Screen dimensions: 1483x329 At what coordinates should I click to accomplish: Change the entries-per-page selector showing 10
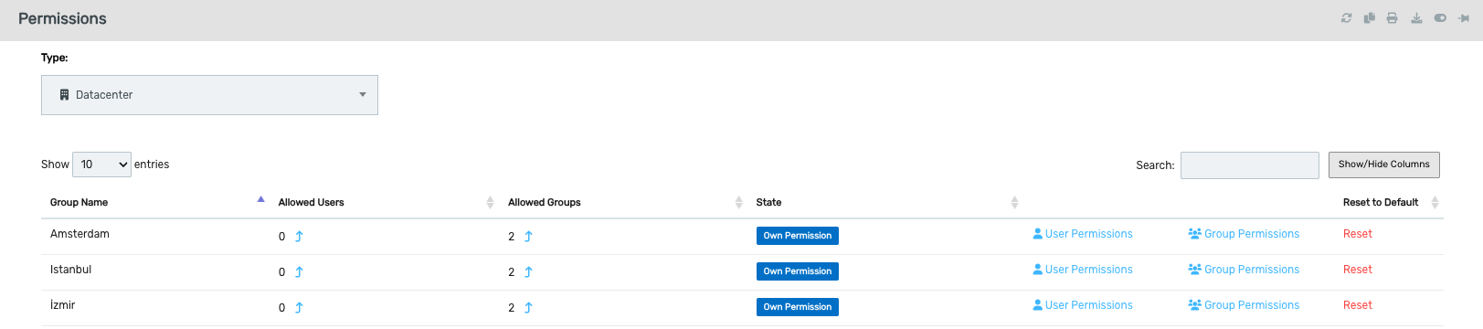(101, 164)
